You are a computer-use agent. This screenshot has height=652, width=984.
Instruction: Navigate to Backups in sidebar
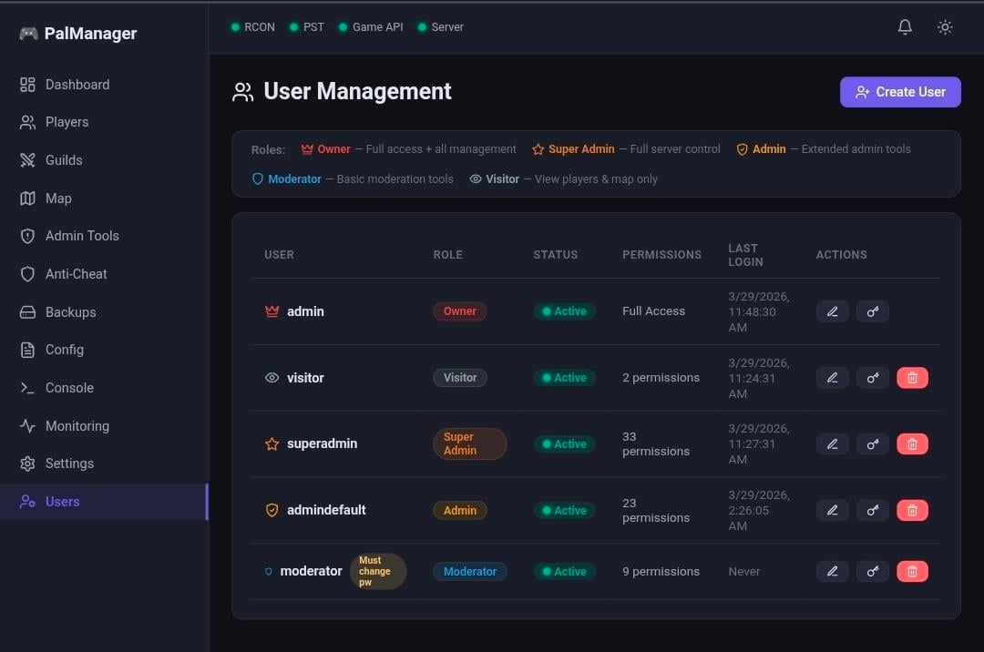pyautogui.click(x=70, y=312)
